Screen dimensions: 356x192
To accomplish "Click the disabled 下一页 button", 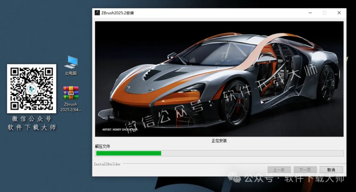I will (x=305, y=170).
